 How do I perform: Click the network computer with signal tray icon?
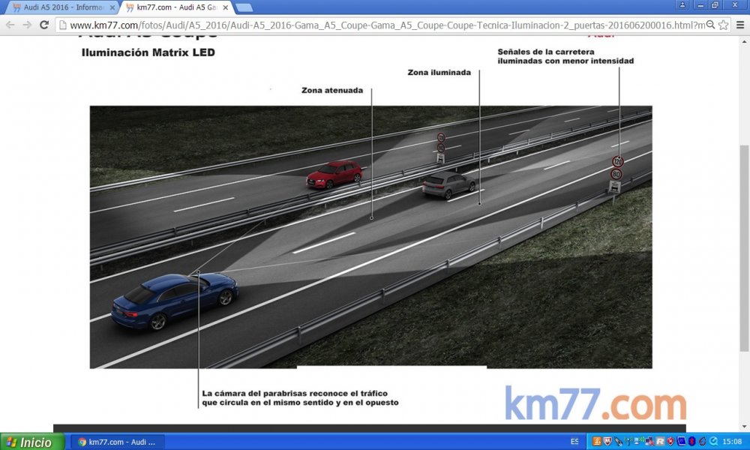(x=639, y=442)
